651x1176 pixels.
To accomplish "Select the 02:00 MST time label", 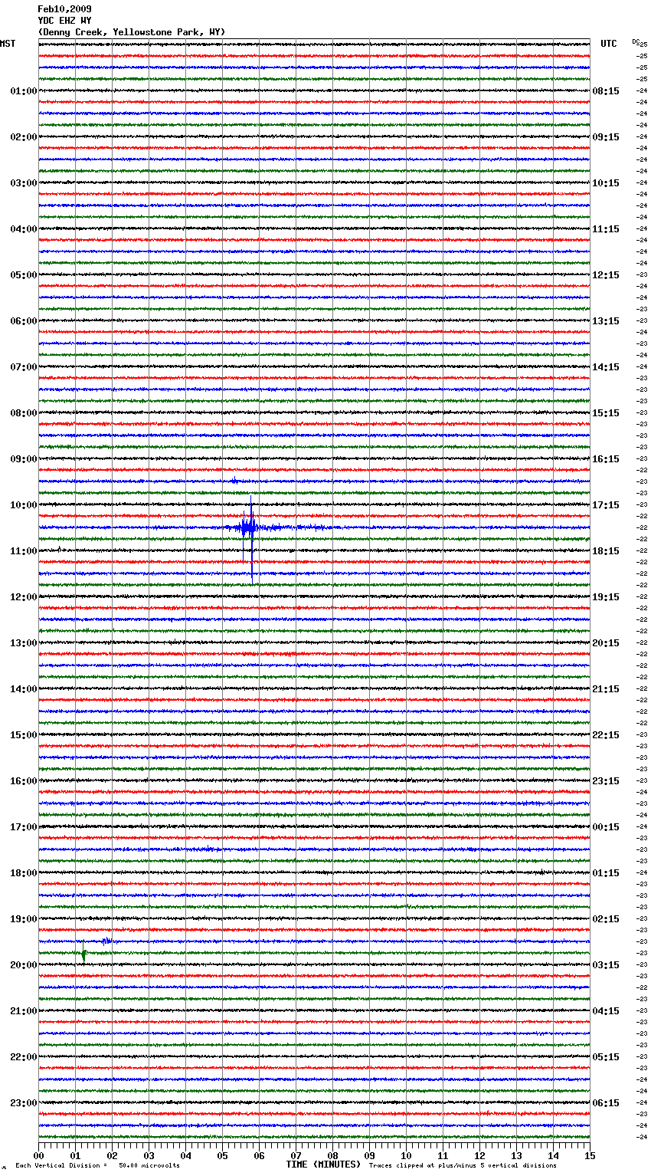I will click(x=23, y=137).
